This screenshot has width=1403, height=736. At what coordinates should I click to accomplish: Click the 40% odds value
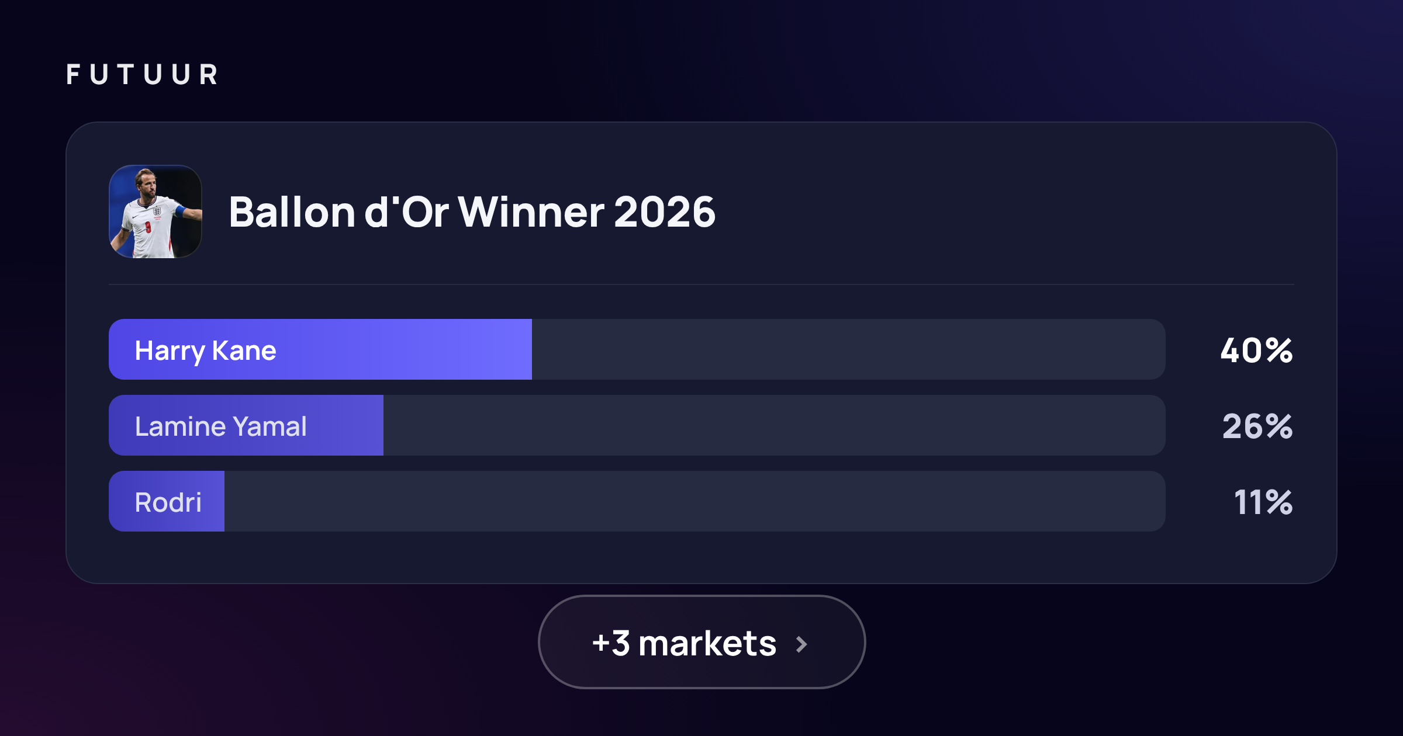point(1257,350)
